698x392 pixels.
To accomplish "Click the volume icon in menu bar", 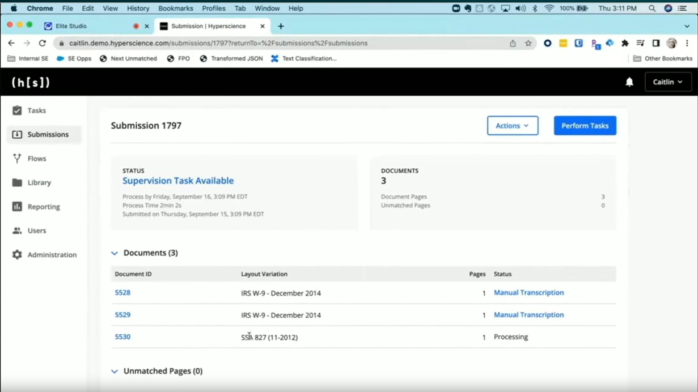I will pos(520,8).
